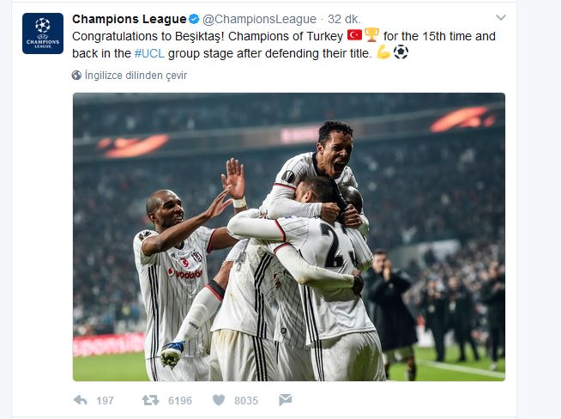The height and width of the screenshot is (419, 561).
Task: Click the reply arrow icon
Action: click(x=80, y=400)
